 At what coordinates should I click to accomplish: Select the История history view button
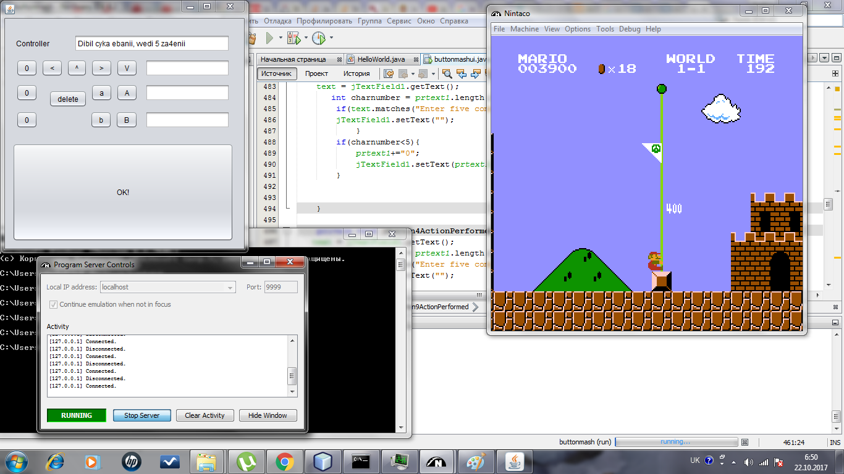(357, 74)
